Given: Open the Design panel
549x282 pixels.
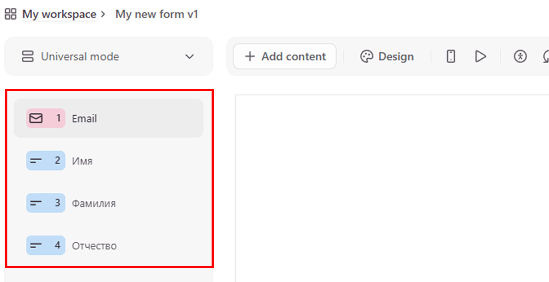Looking at the screenshot, I should coord(387,57).
